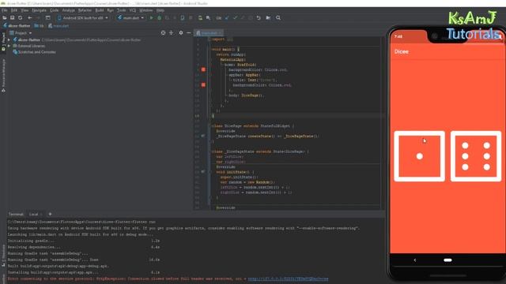The width and height of the screenshot is (506, 284).
Task: Click the 'Terminal:' panel label
Action: coord(16,214)
